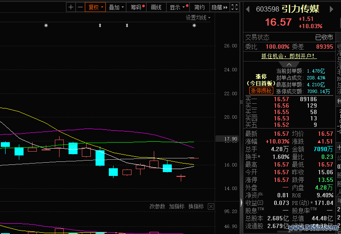
Task: Click 改参数 to edit indicator parameters
Action: click(x=157, y=206)
